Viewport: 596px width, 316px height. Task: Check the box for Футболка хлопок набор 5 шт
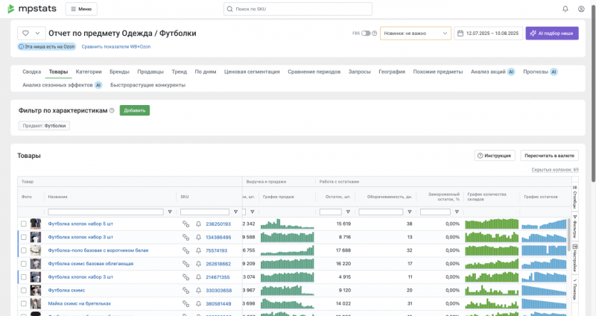point(23,224)
